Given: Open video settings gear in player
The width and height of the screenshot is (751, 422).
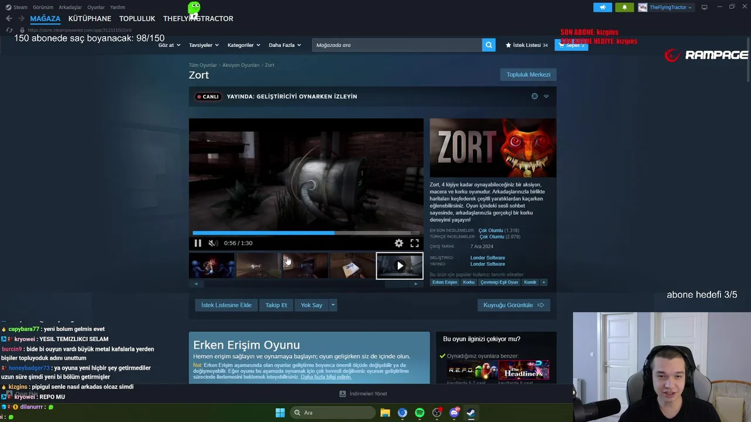Looking at the screenshot, I should click(x=399, y=243).
